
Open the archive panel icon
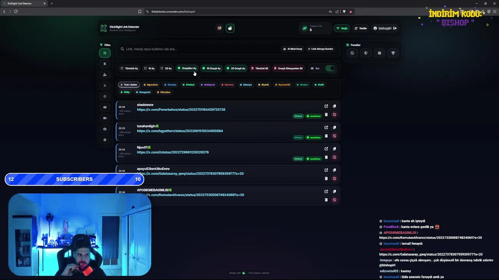(379, 53)
